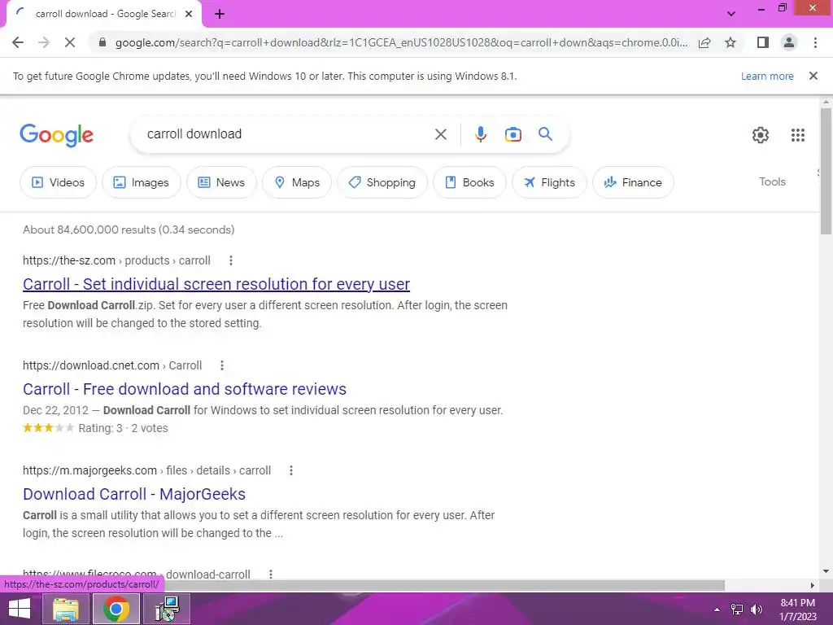Switch to Shopping results
This screenshot has height=625, width=833.
tap(382, 182)
